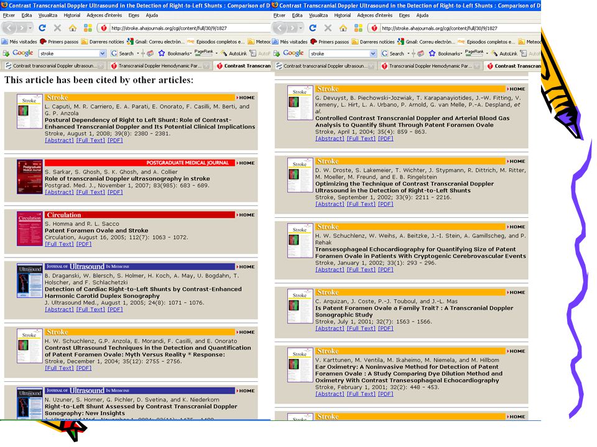The height and width of the screenshot is (447, 597).
Task: Expand the Google search box dropdown in right browser
Action: click(373, 53)
